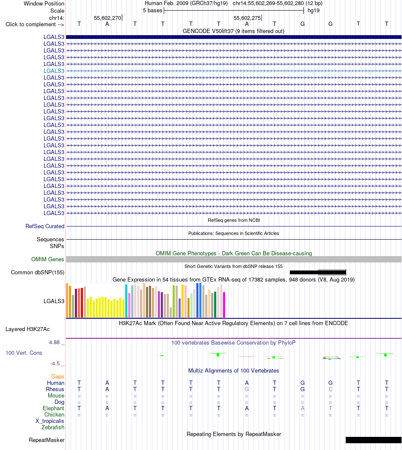Click the Common dbSNP(155) label
Viewport: 402px width, 450px height.
(x=38, y=272)
